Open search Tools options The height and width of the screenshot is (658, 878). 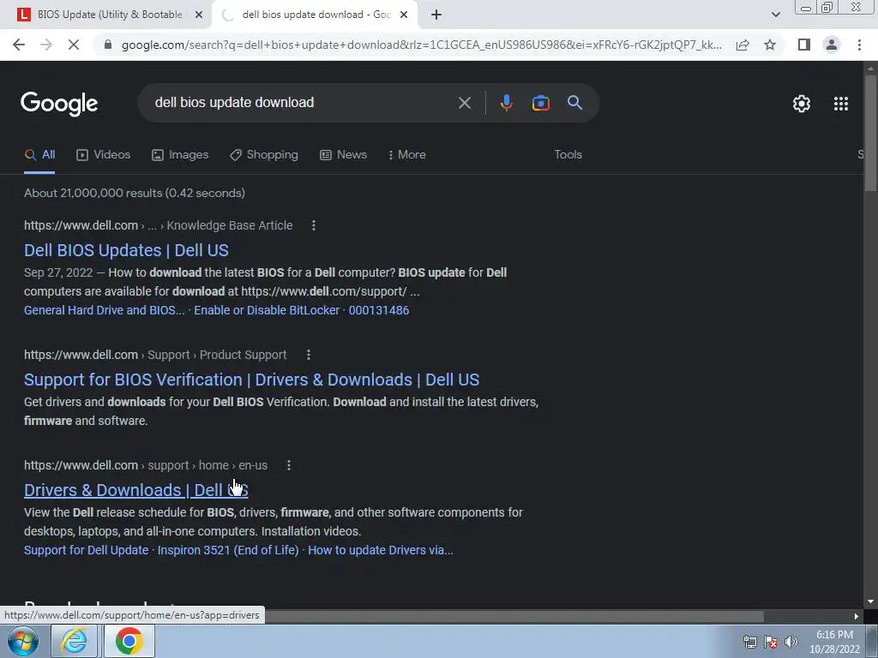point(568,155)
